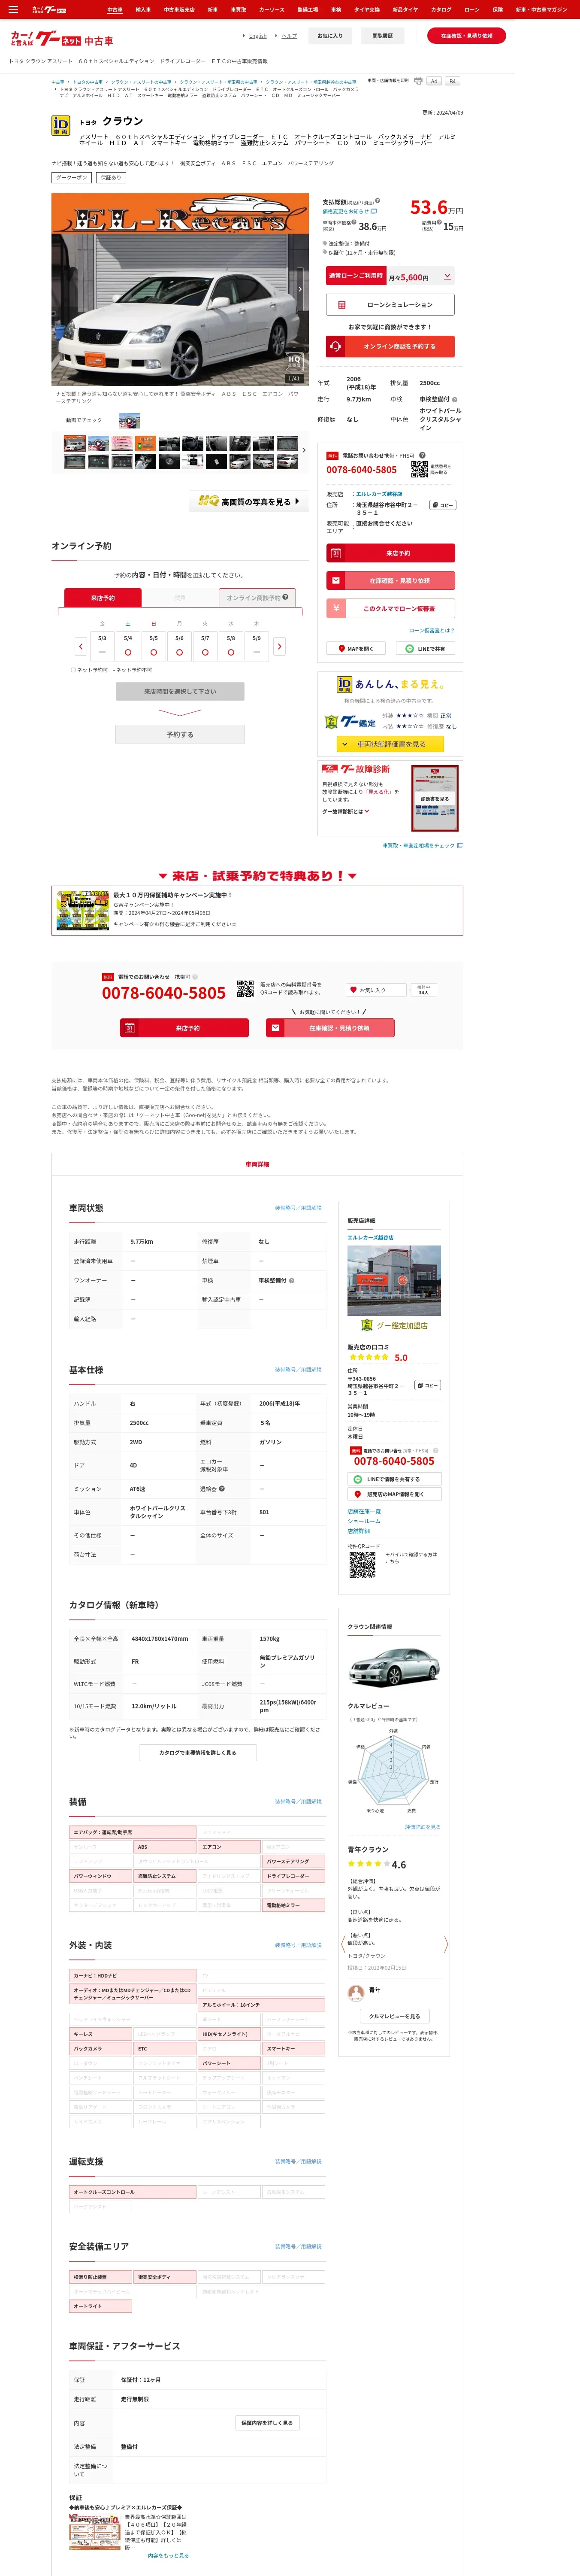
Task: Open the hamburger menu icon
Action: [13, 9]
